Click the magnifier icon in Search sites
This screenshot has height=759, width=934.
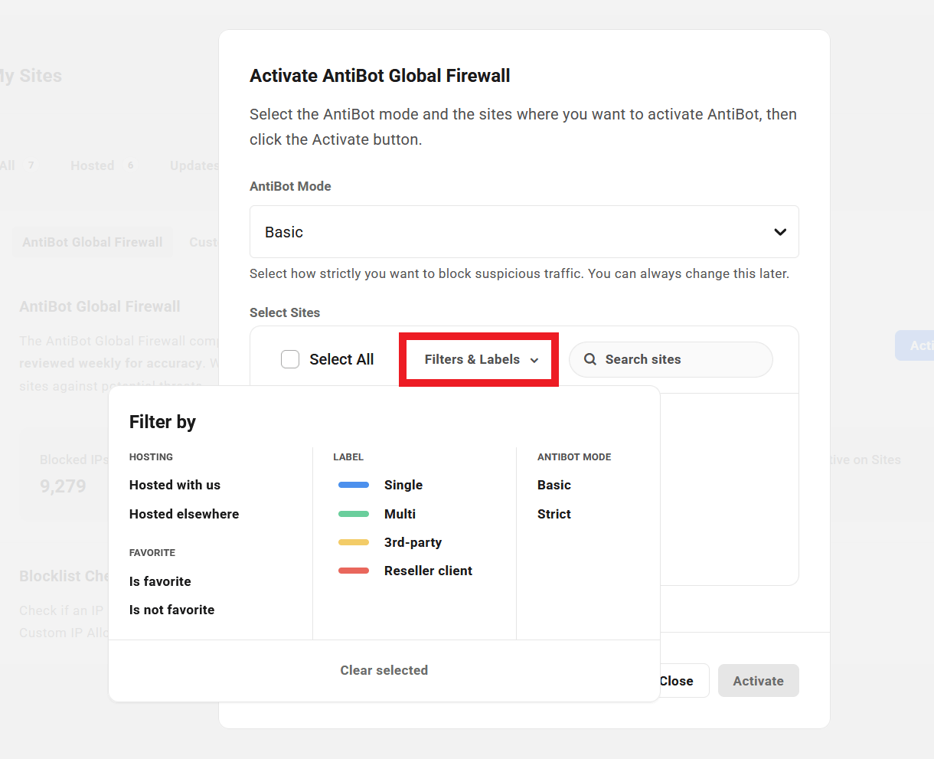tap(590, 359)
